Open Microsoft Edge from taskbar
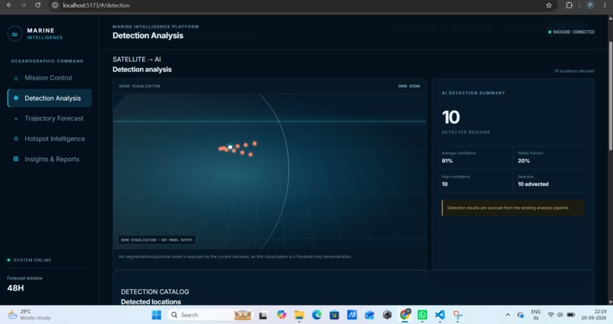This screenshot has width=613, height=324. coord(316,315)
